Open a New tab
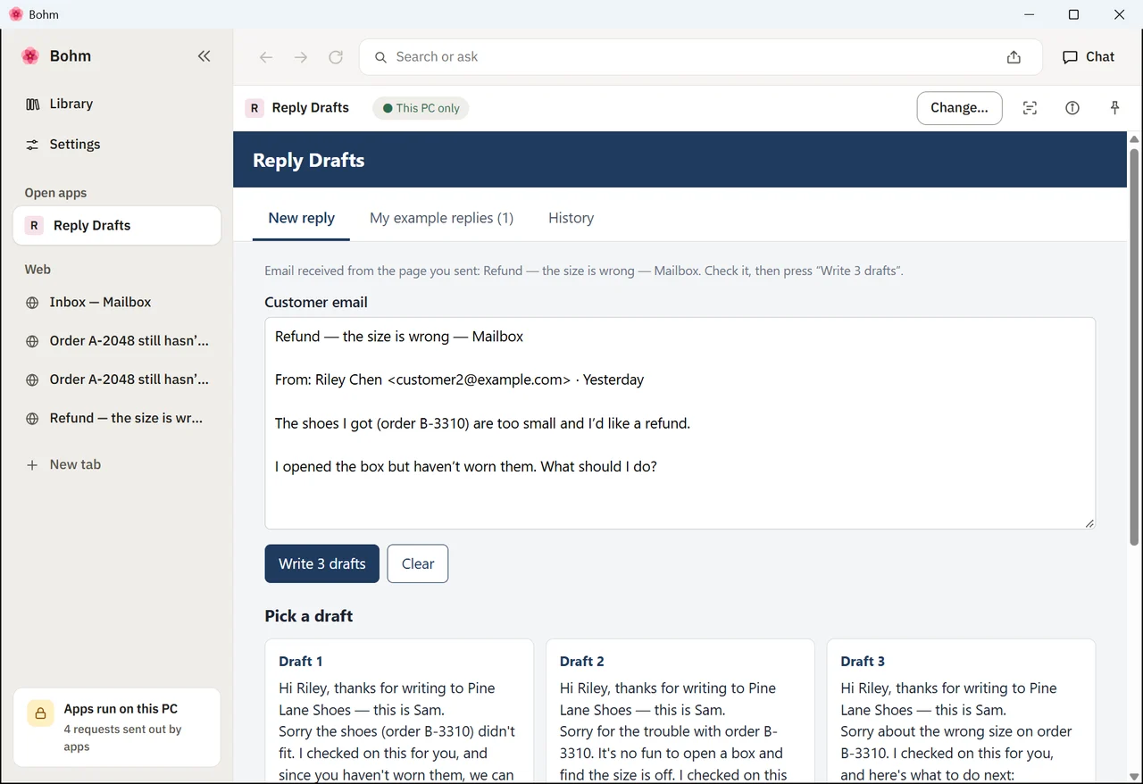Viewport: 1143px width, 784px height. click(x=117, y=465)
